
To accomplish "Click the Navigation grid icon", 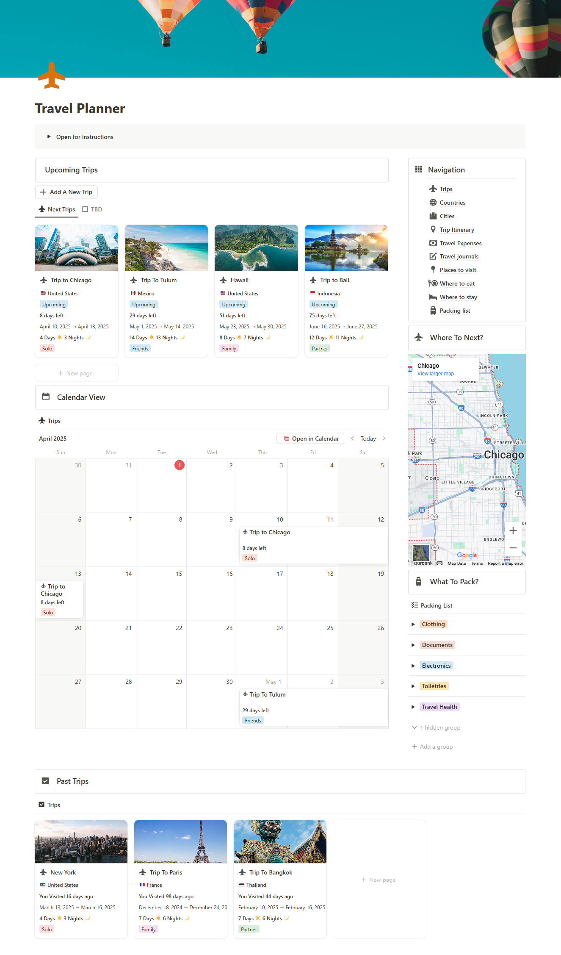I will (x=418, y=169).
